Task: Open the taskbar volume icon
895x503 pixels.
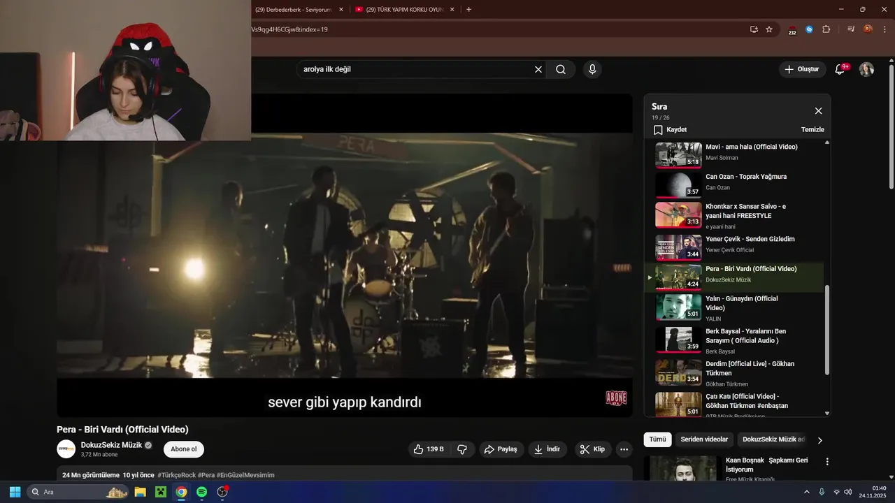Action: [x=848, y=492]
